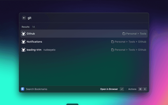Click the back arrow button
Viewport: 168px width, 105px height.
point(24,18)
